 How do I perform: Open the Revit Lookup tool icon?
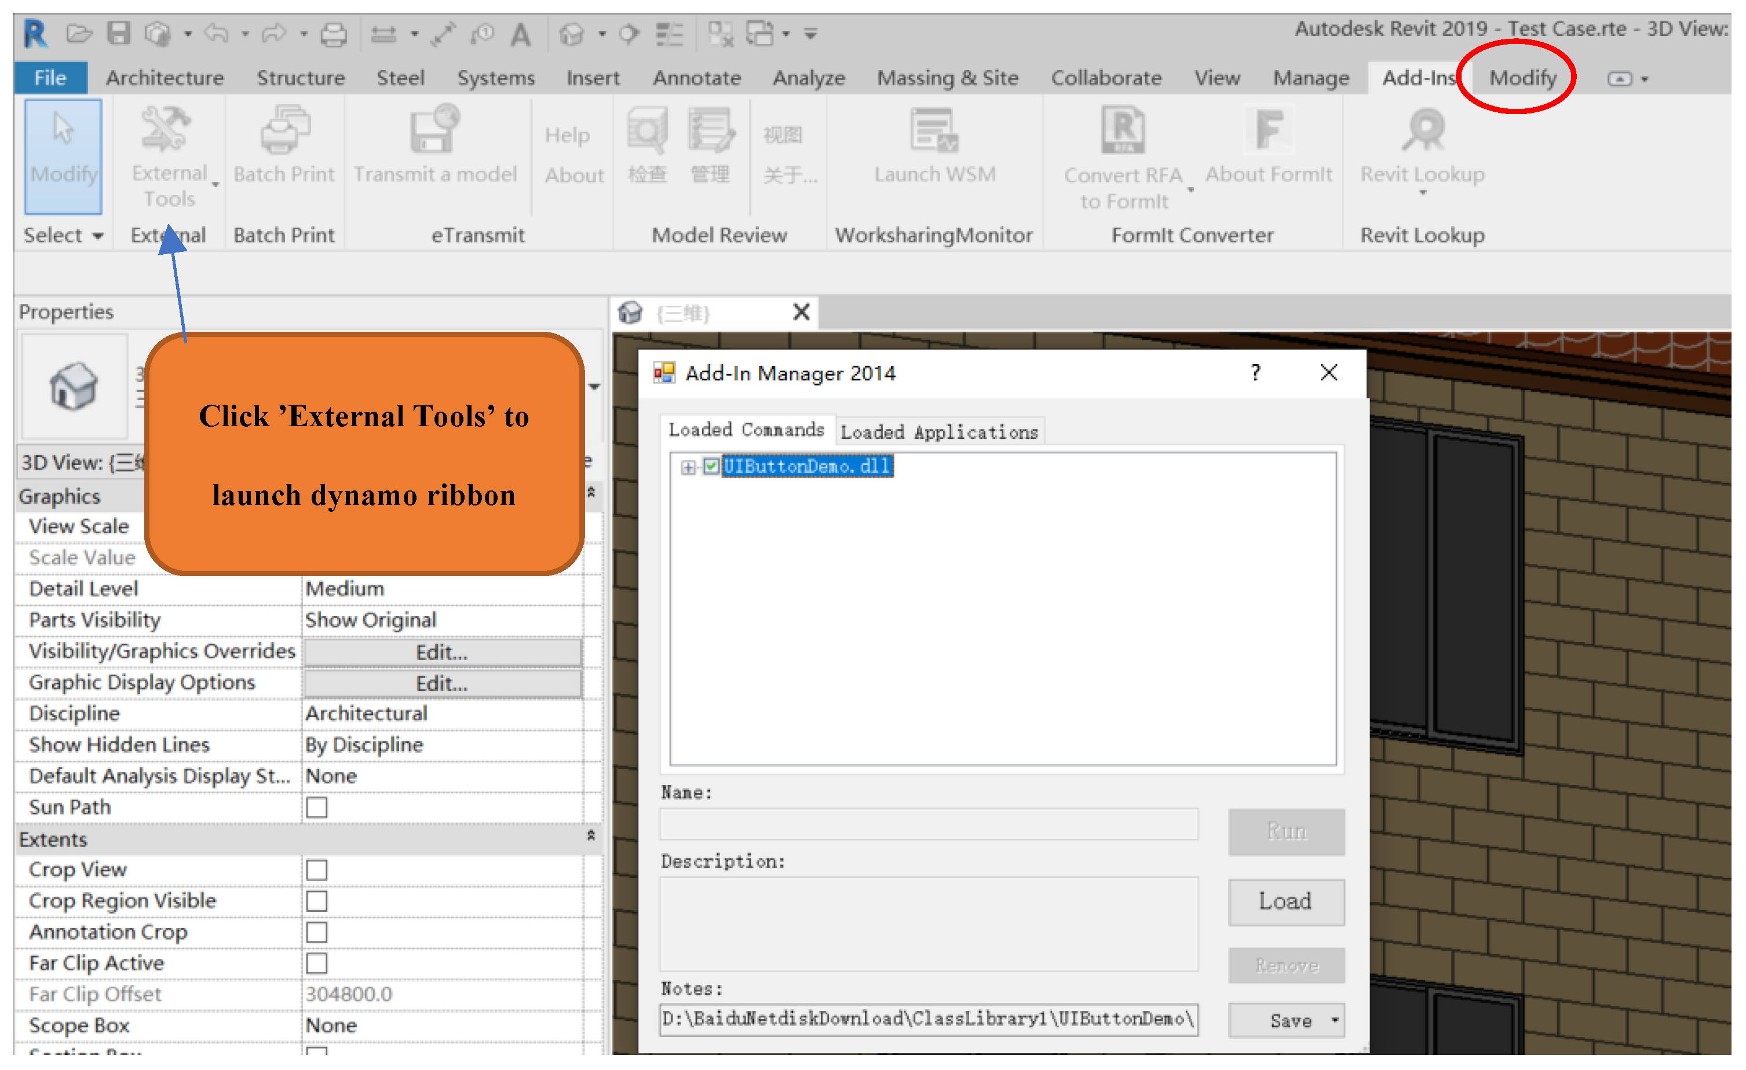1422,131
